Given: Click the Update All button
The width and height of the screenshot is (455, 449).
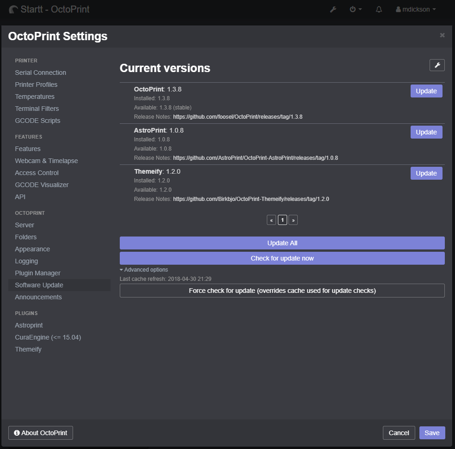Looking at the screenshot, I should pyautogui.click(x=282, y=243).
